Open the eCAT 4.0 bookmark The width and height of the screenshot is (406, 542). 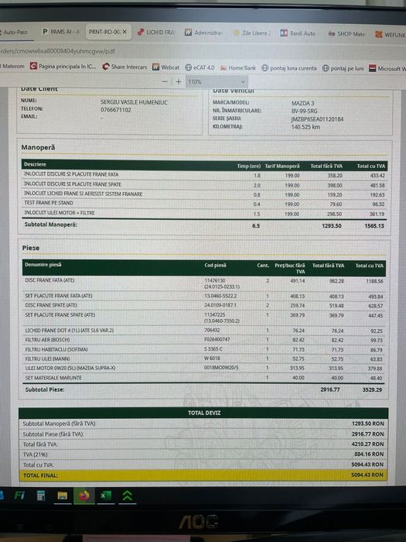click(200, 68)
